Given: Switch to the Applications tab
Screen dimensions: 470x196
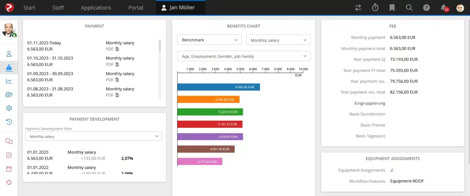Looking at the screenshot, I should [x=96, y=8].
